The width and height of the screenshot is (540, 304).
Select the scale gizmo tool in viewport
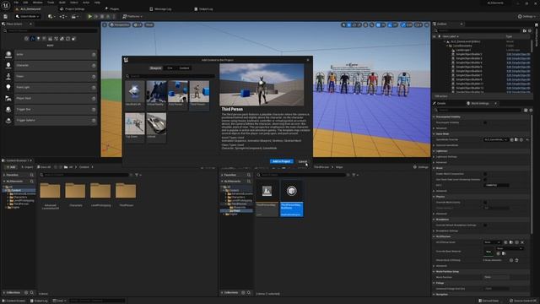pos(359,24)
